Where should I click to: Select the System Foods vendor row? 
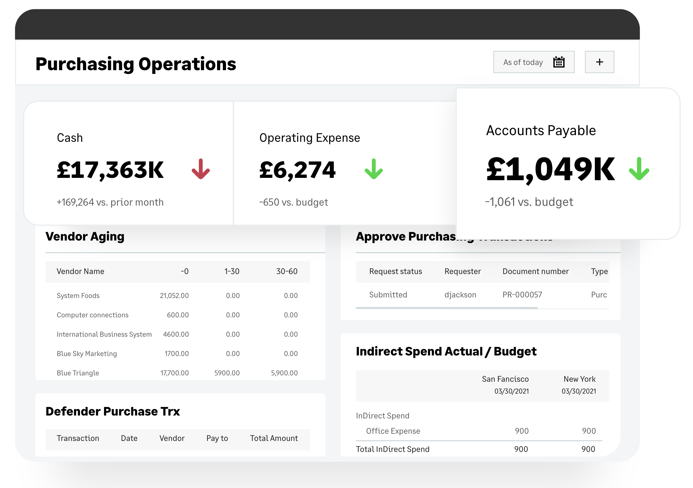pos(177,296)
